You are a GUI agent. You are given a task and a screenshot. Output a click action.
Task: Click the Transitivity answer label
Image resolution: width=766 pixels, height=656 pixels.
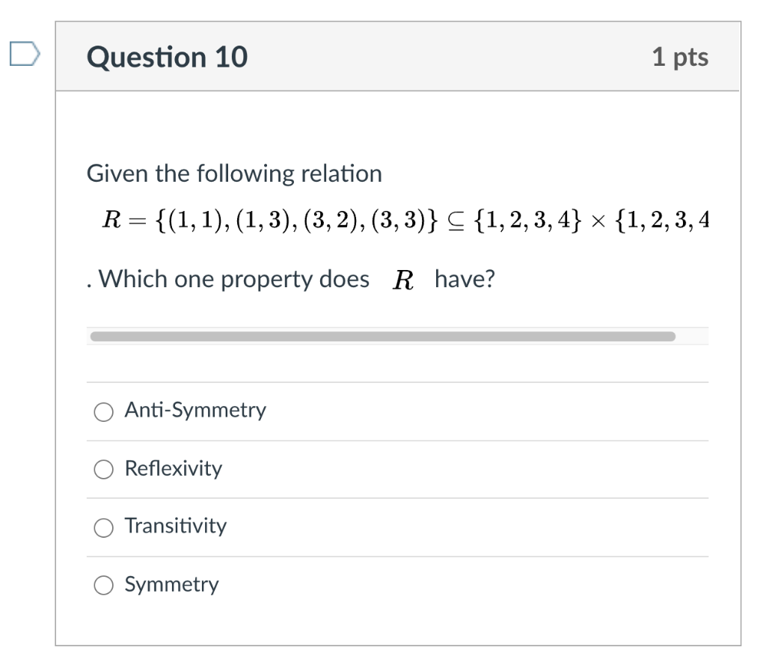pyautogui.click(x=176, y=526)
